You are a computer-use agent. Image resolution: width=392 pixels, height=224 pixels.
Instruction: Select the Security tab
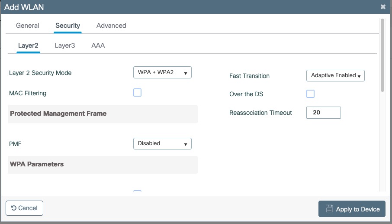click(x=67, y=26)
